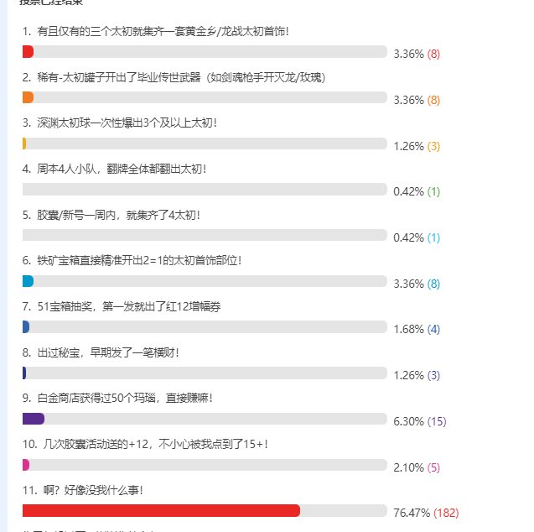Click the yellow bar for option 3

tap(24, 143)
